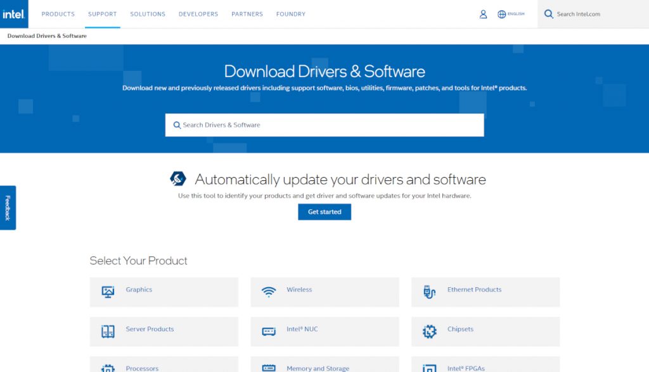Click the main "Download Drivers & Software" banner title
Viewport: 649px width, 372px height.
point(324,71)
